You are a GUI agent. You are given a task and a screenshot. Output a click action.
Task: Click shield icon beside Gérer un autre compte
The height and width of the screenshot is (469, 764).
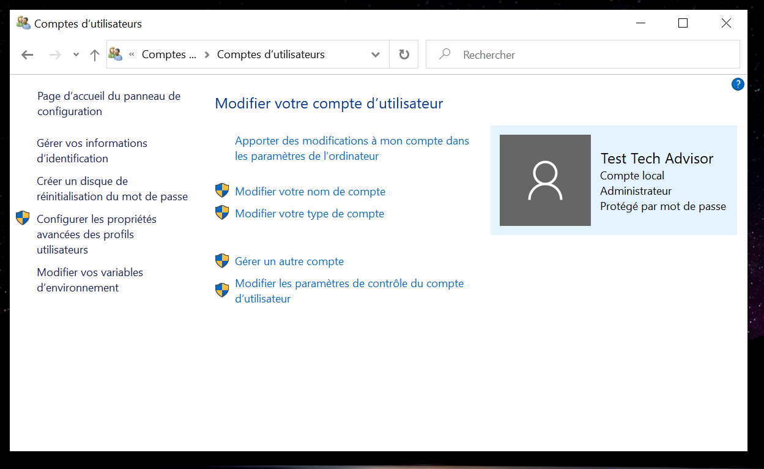coord(222,261)
